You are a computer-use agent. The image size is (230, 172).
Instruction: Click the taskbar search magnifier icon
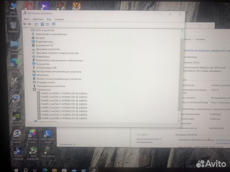[26, 170]
